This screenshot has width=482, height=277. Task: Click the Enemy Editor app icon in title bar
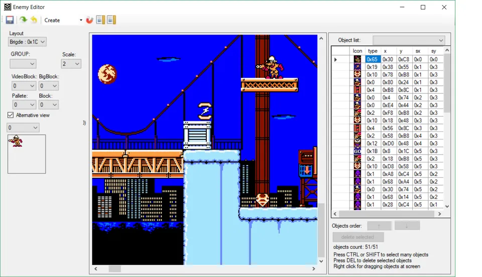point(8,7)
